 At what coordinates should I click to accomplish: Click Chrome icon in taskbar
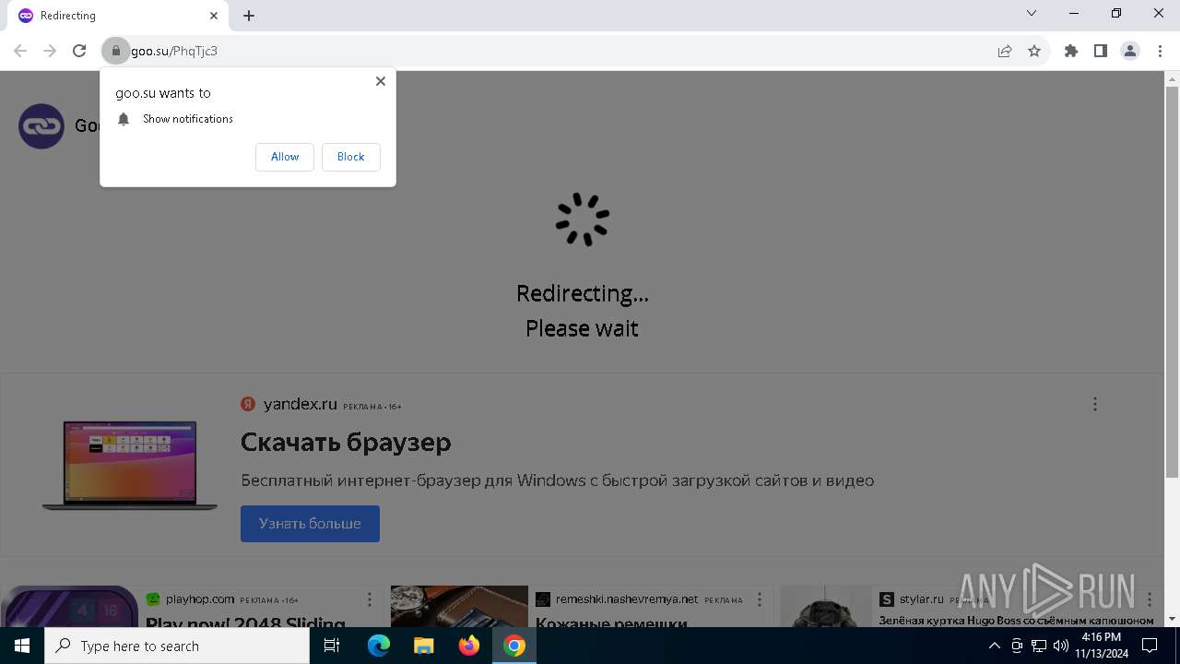click(x=514, y=646)
